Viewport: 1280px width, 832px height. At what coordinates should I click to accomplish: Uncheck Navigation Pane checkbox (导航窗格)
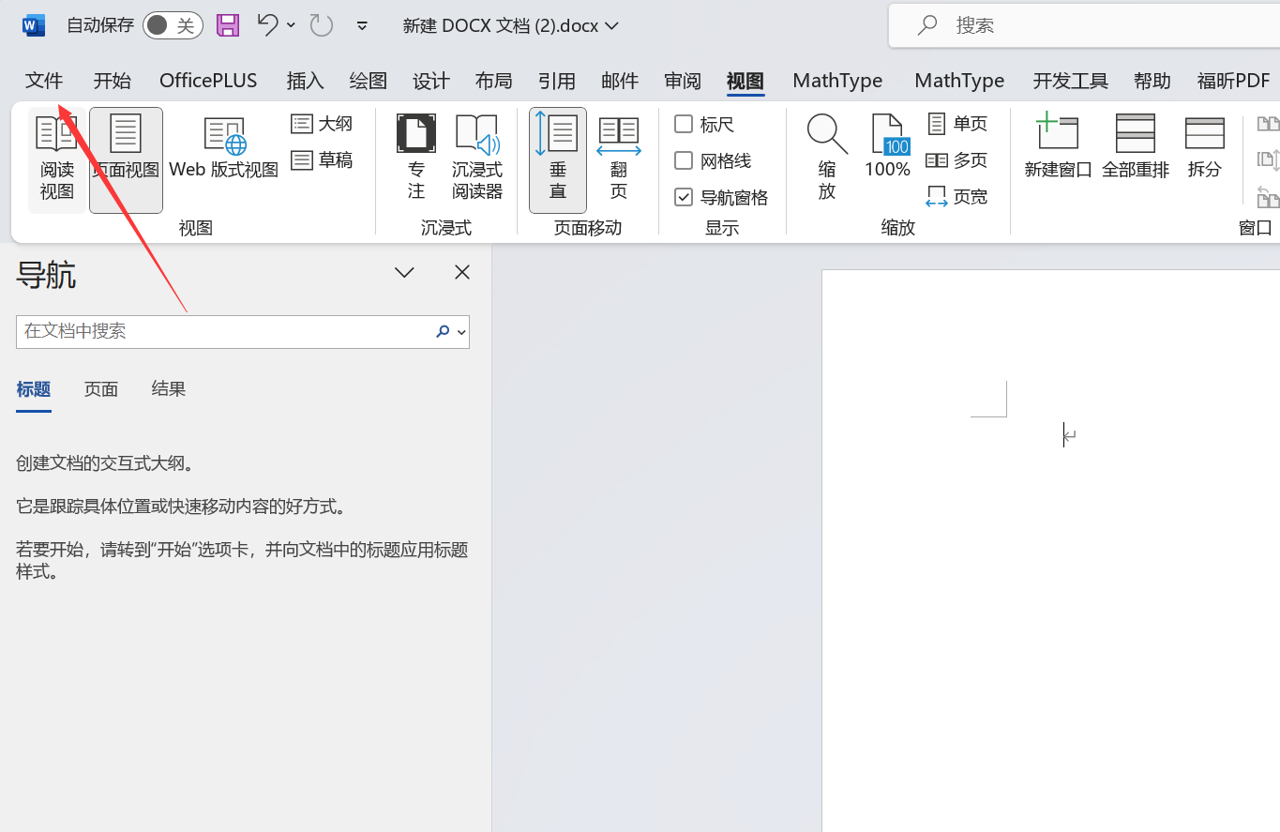[684, 197]
